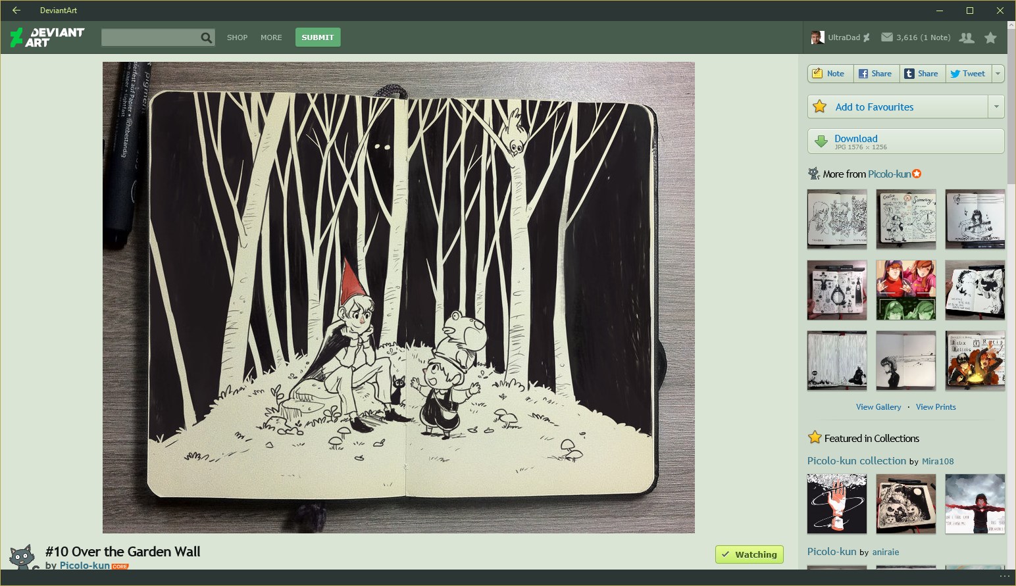The image size is (1016, 586).
Task: Click the star icon in header
Action: point(990,37)
